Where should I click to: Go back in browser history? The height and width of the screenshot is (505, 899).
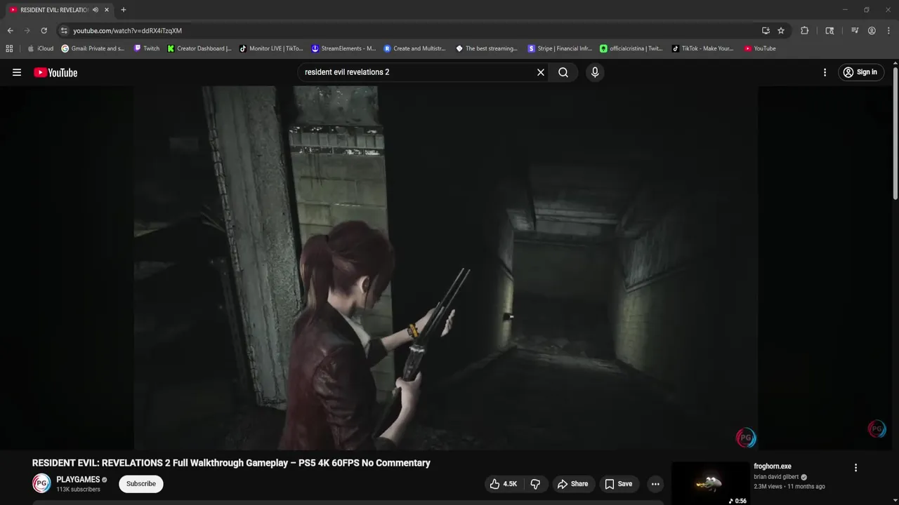(x=10, y=31)
